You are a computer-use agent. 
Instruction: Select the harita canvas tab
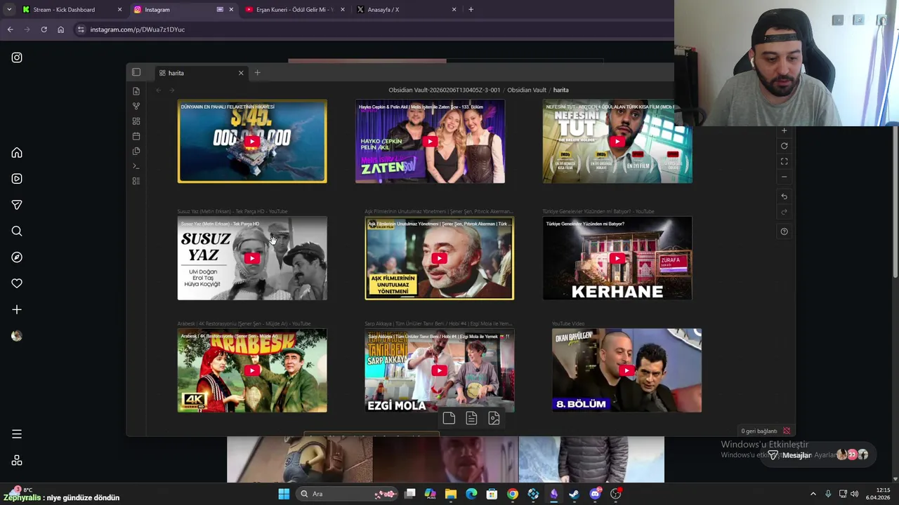pyautogui.click(x=201, y=73)
